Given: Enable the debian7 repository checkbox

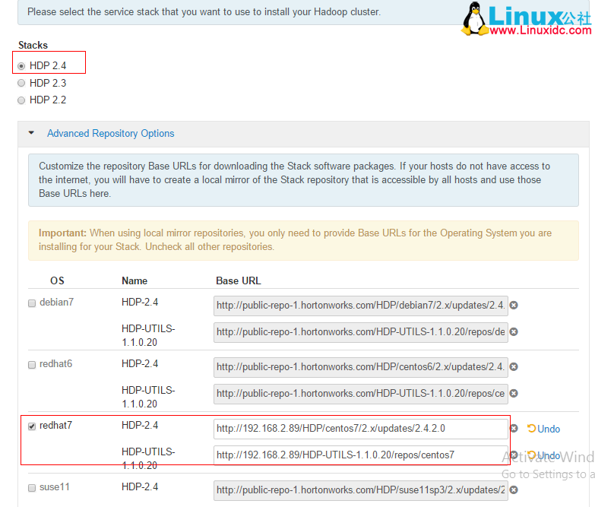Looking at the screenshot, I should pyautogui.click(x=32, y=303).
